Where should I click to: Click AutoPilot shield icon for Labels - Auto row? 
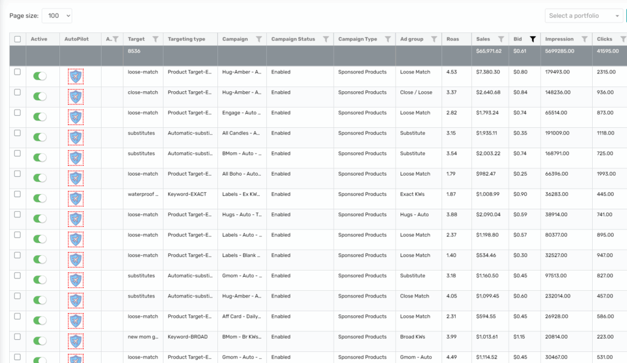pyautogui.click(x=75, y=239)
